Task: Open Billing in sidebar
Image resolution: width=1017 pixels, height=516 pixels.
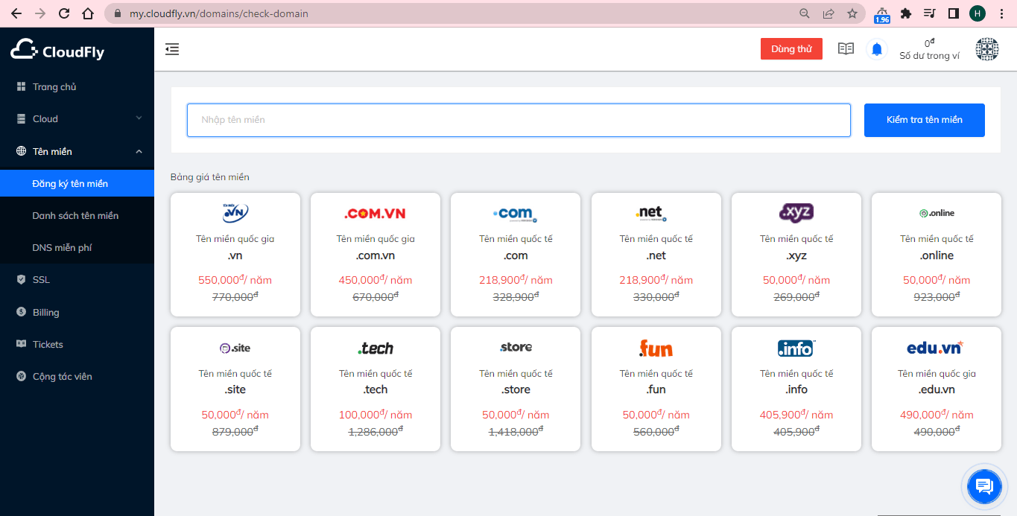Action: tap(77, 313)
